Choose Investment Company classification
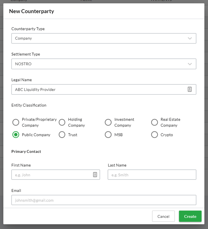The width and height of the screenshot is (208, 229). tap(108, 122)
